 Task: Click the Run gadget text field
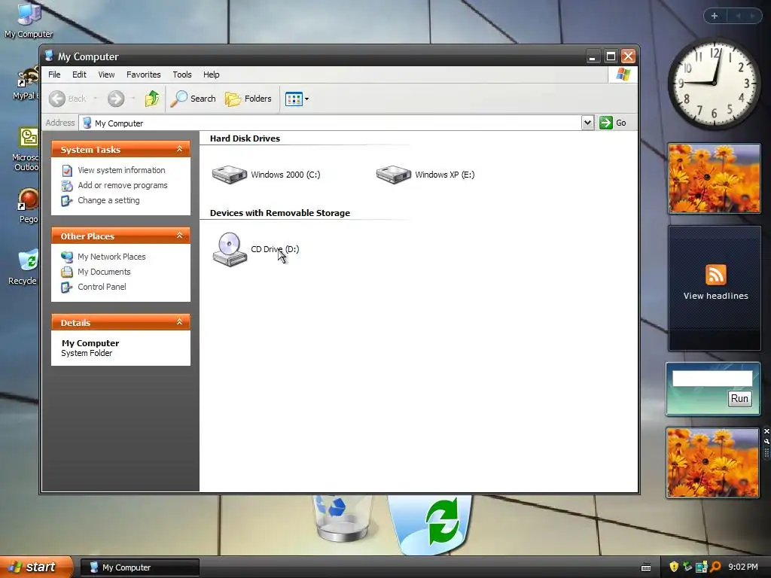point(712,379)
